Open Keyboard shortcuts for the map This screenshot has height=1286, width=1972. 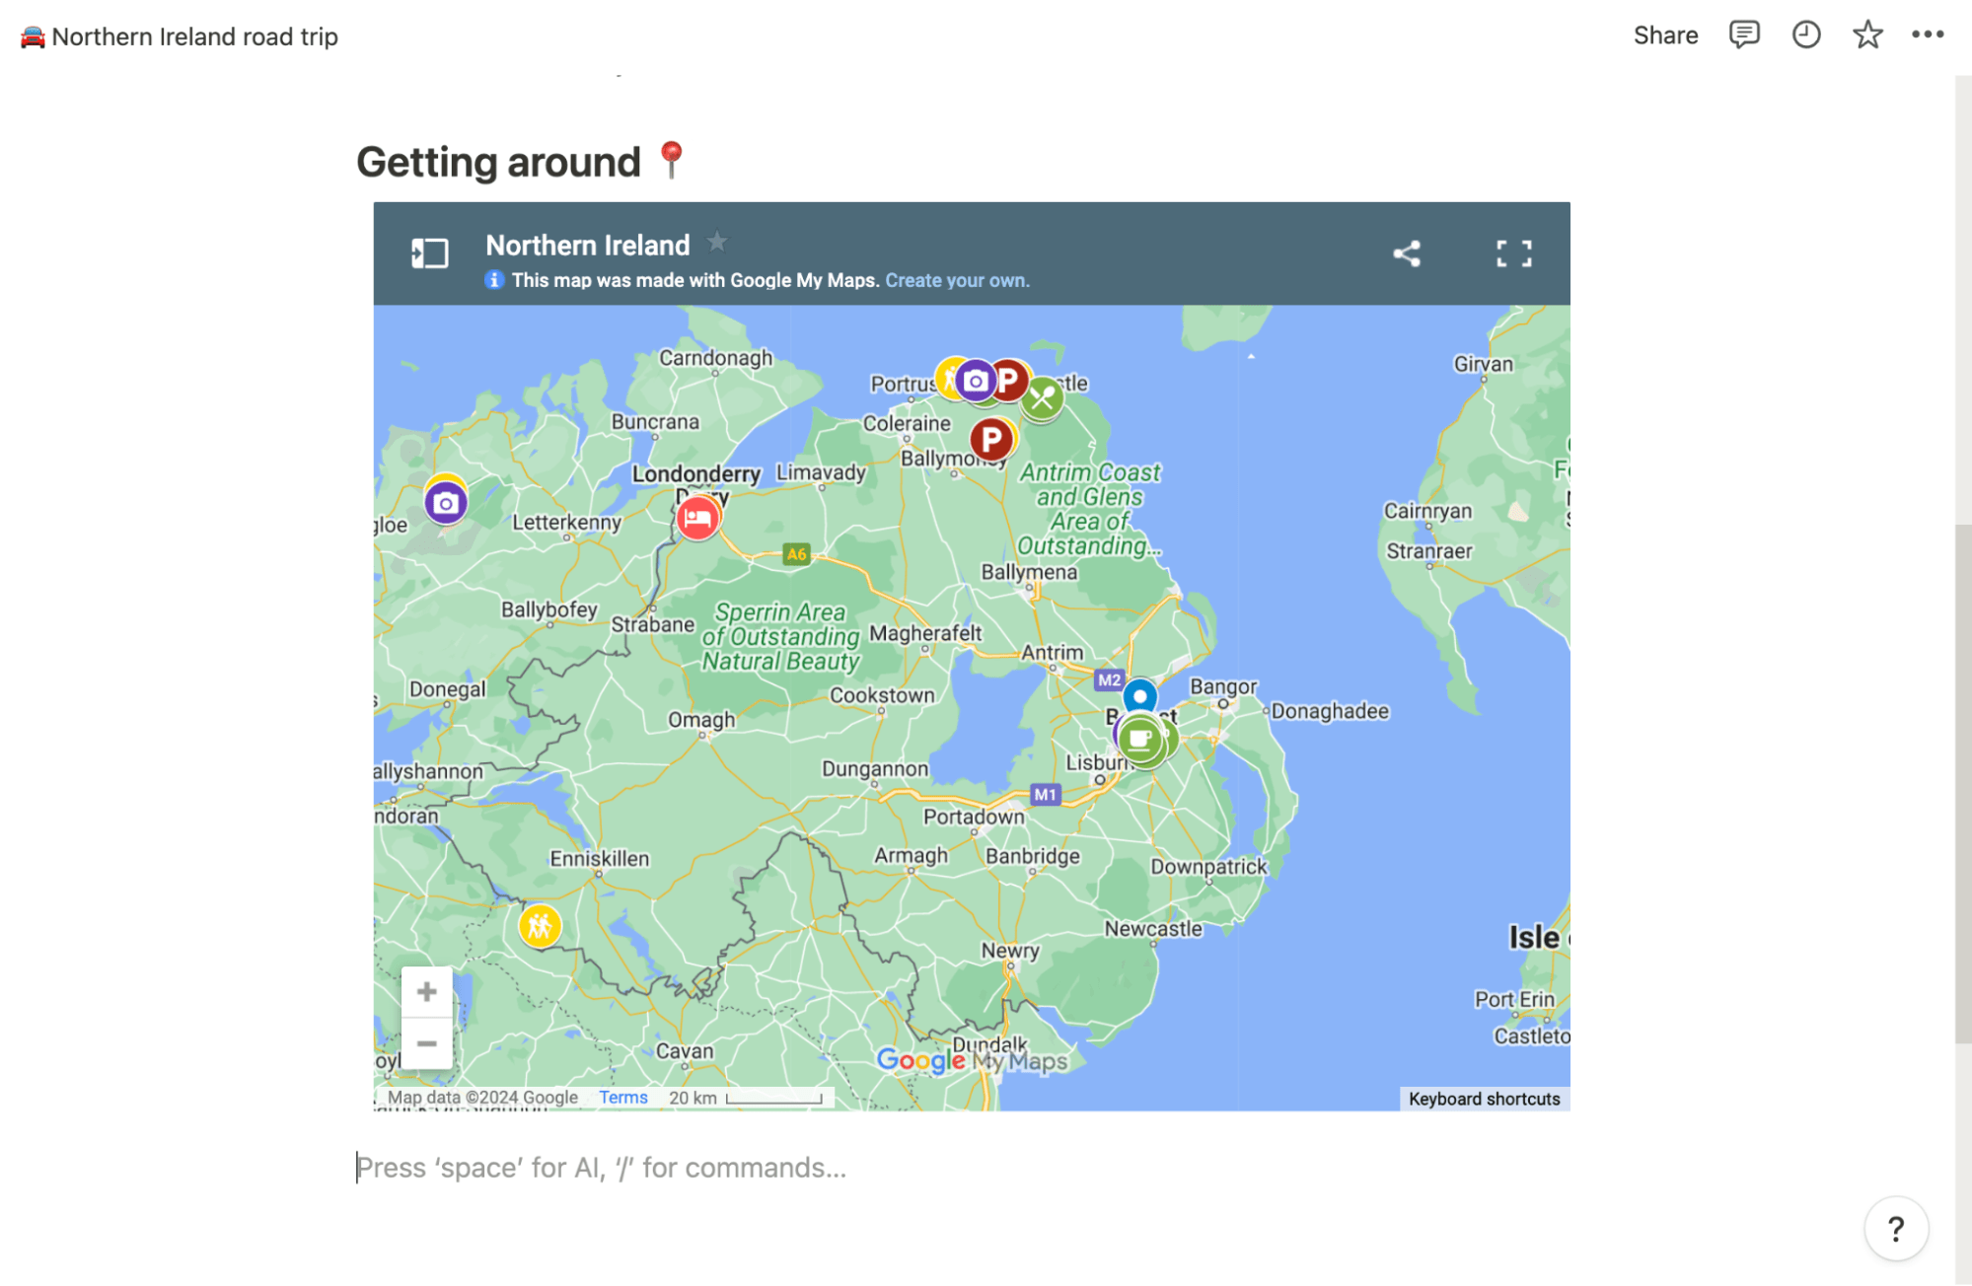click(1484, 1099)
